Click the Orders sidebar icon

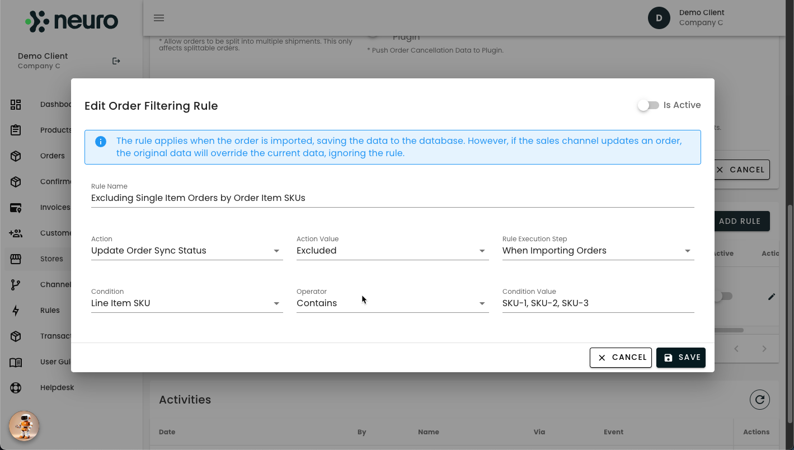16,156
